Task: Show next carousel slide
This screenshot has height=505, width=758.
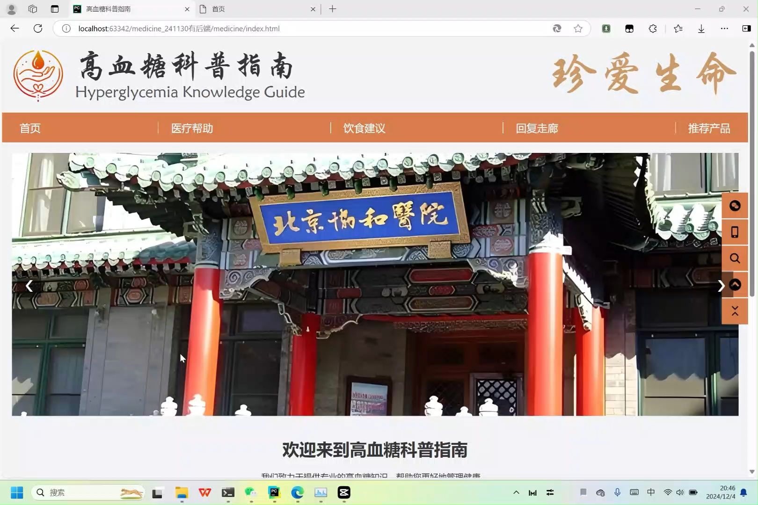Action: [x=721, y=286]
